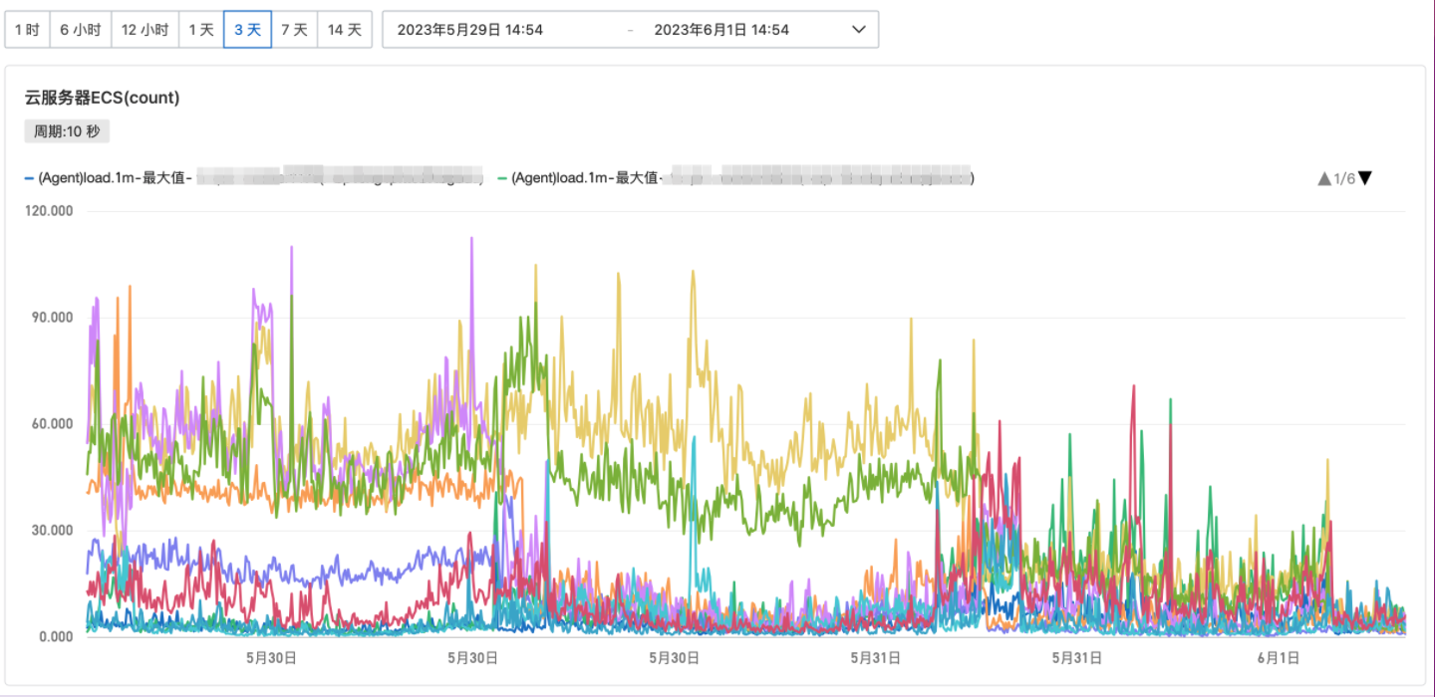This screenshot has width=1435, height=697.
Task: Select the 1时 time range
Action: [x=27, y=30]
